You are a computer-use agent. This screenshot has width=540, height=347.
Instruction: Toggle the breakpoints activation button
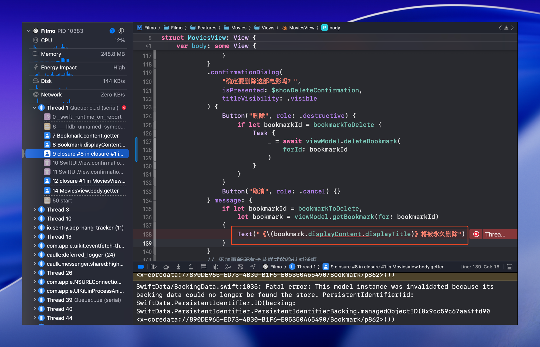point(141,267)
